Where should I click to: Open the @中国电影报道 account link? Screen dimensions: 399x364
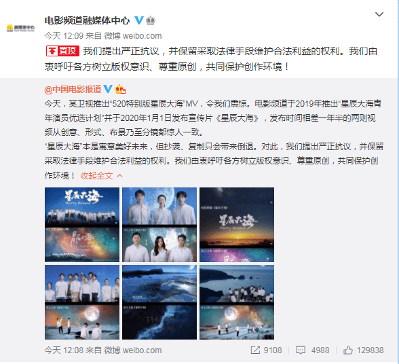point(73,90)
